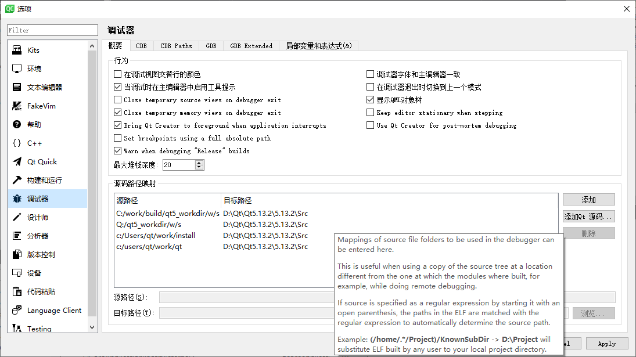Screen dimensions: 636x357
Task: Click the 添加 button to add a mapping
Action: pyautogui.click(x=588, y=199)
